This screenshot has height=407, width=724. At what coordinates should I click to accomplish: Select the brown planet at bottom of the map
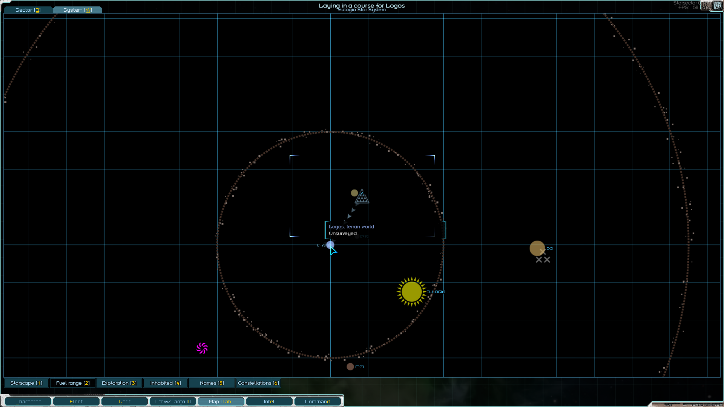[x=350, y=367]
